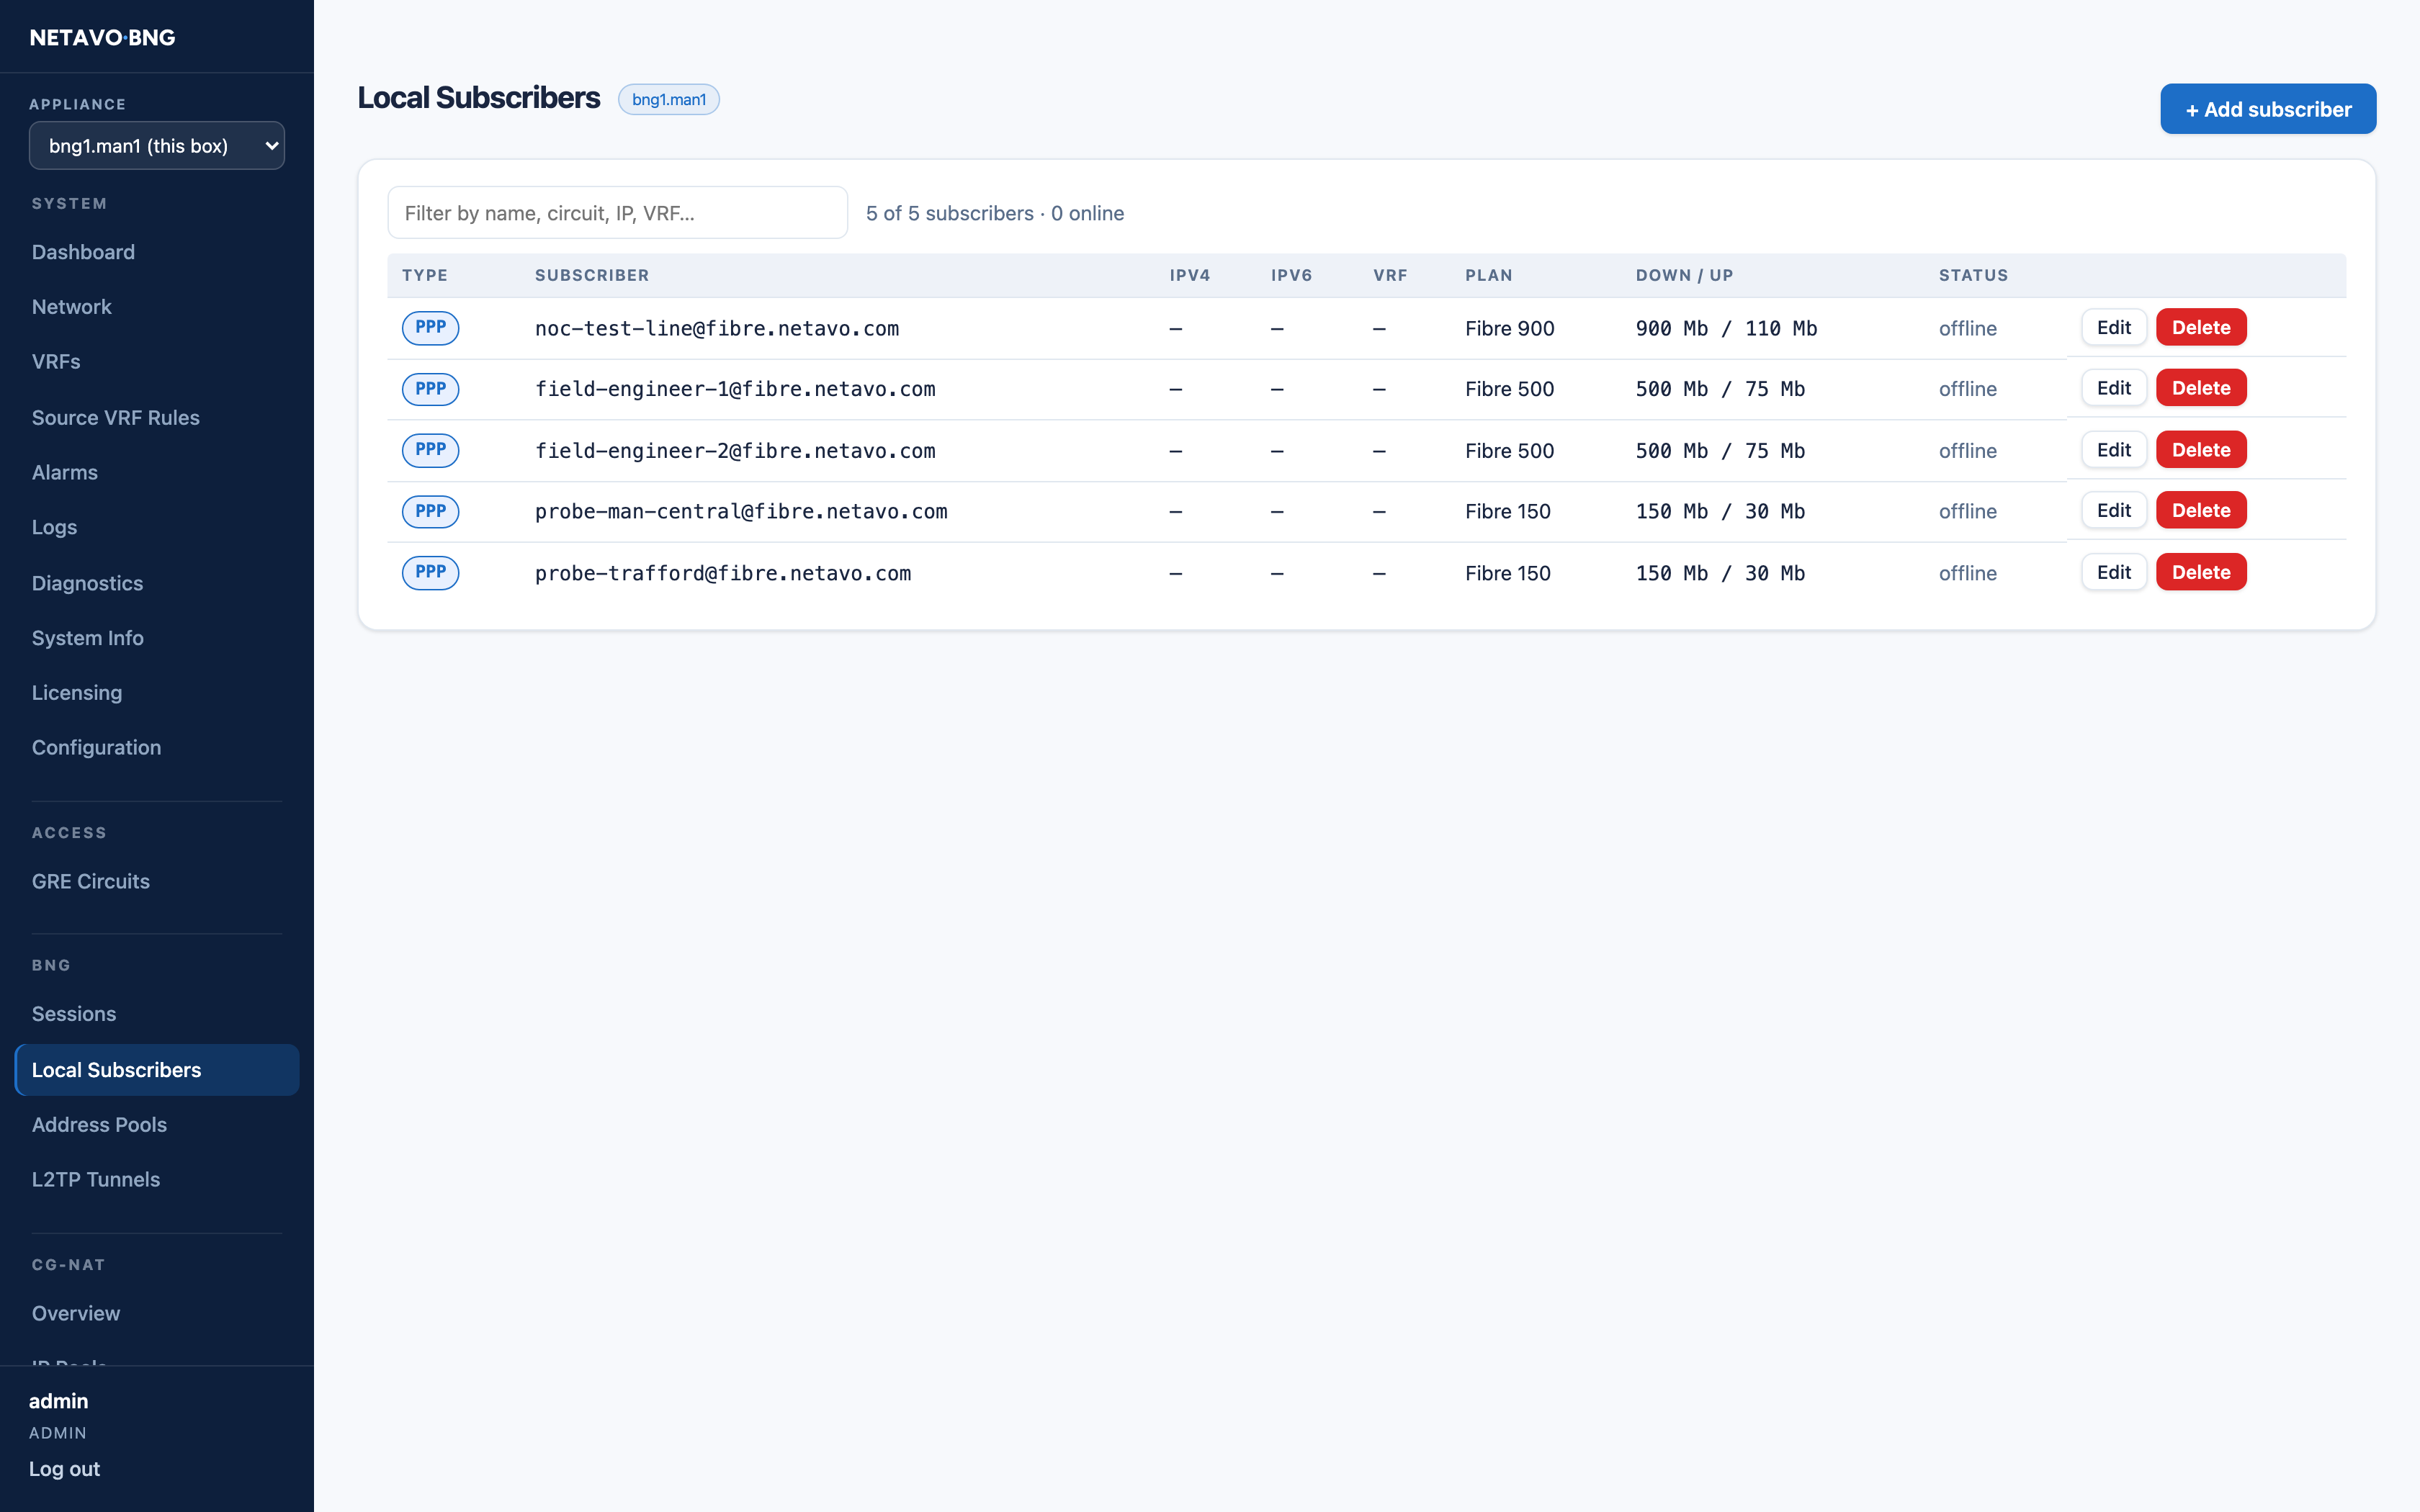Delete field-engineer-1 subscriber

pos(2201,388)
